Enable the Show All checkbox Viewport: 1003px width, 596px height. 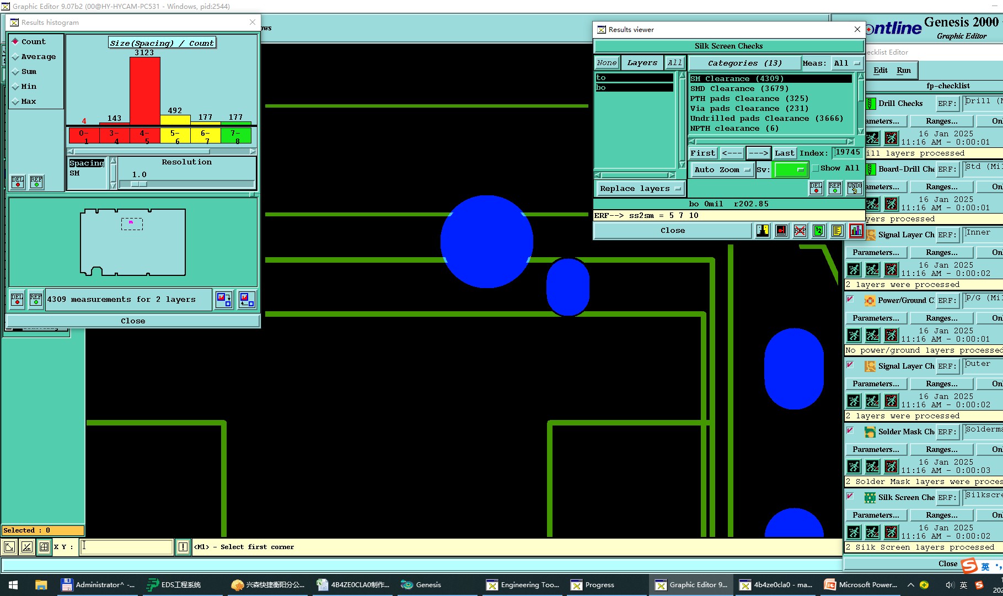click(x=815, y=168)
